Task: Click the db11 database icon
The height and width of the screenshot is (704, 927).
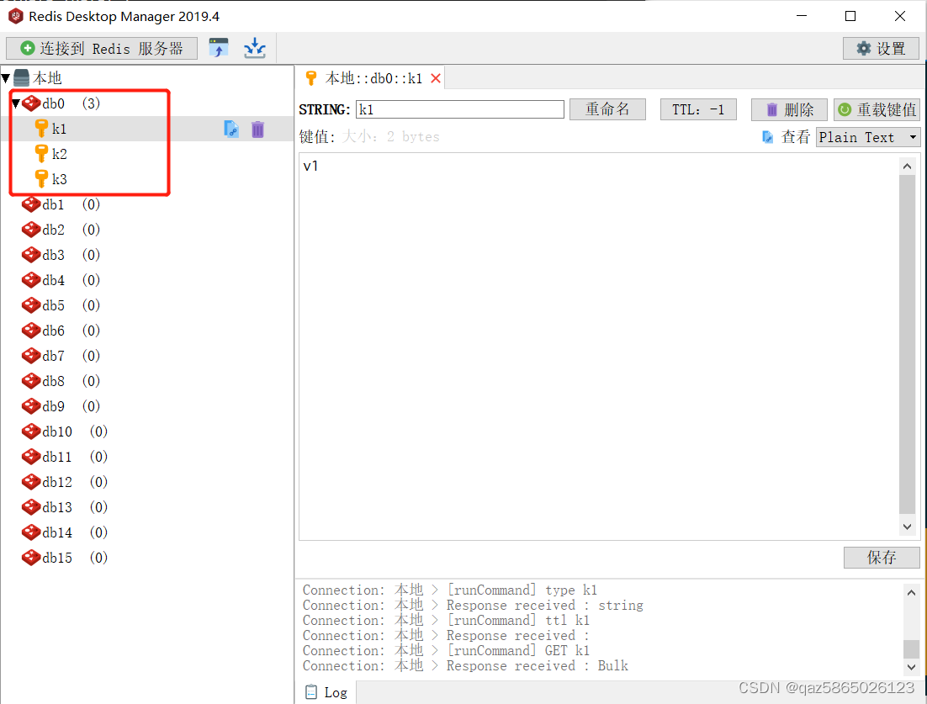Action: 31,457
